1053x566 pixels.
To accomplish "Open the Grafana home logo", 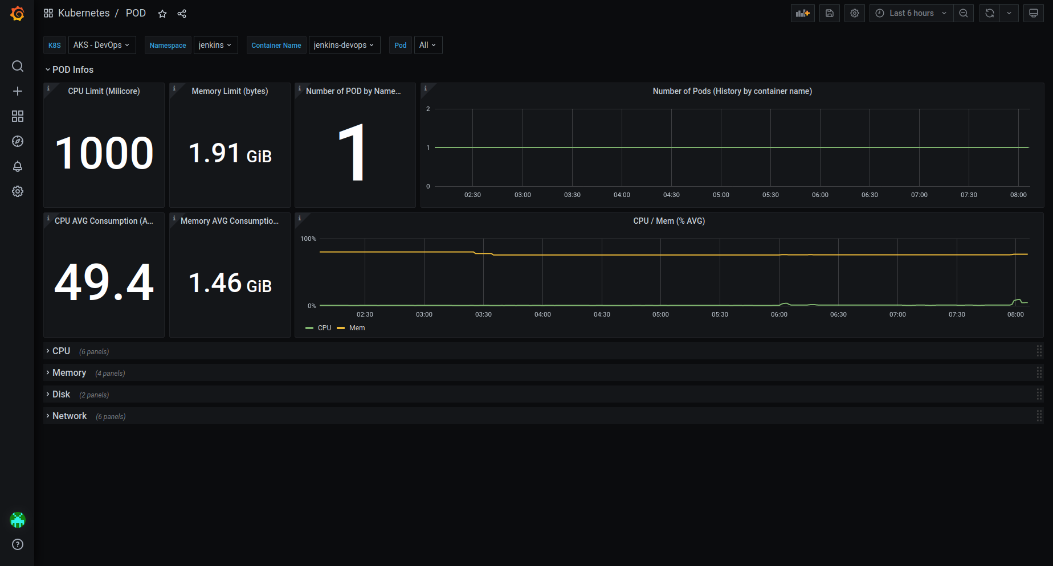I will (x=18, y=13).
